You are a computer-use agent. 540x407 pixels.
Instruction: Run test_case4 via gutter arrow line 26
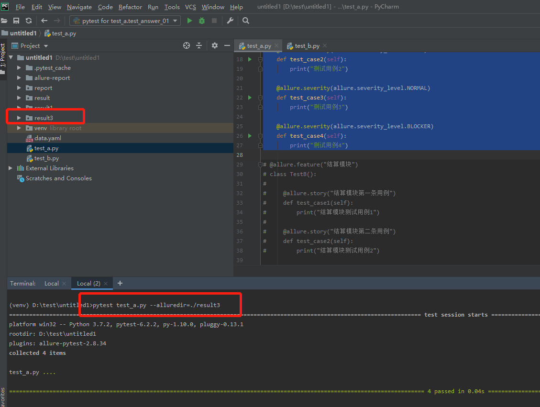[250, 136]
